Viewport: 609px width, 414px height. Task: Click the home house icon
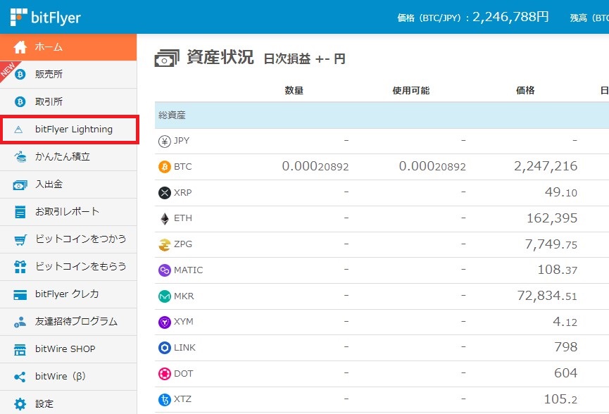[20, 47]
